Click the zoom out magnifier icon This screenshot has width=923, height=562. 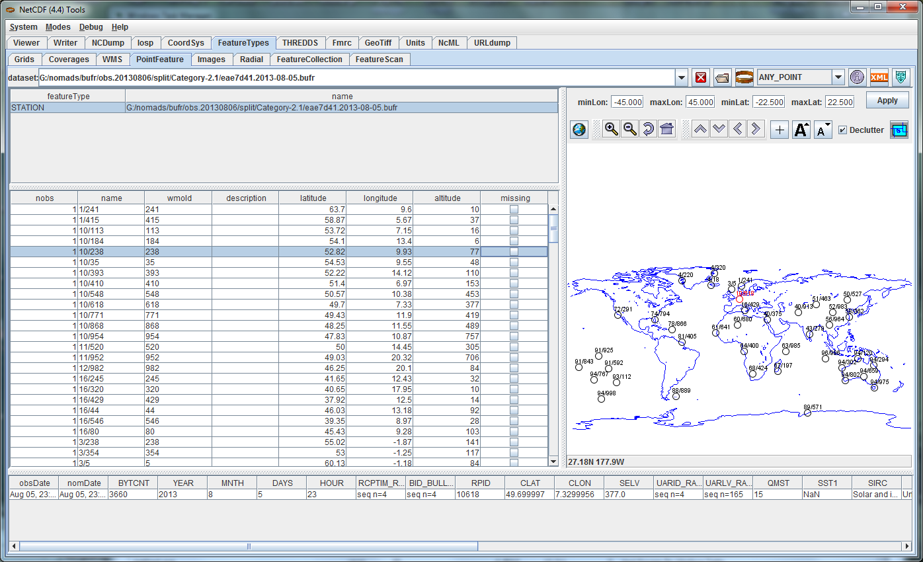click(x=630, y=130)
